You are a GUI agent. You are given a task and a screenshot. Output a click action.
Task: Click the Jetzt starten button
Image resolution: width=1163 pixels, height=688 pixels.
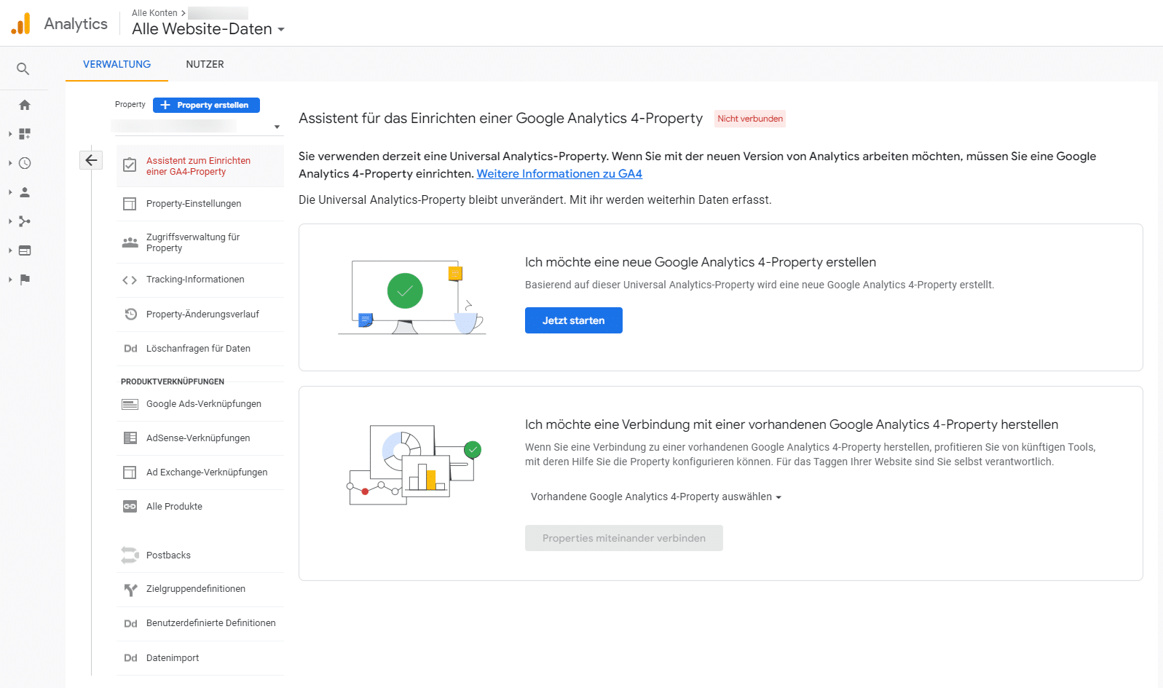click(573, 320)
